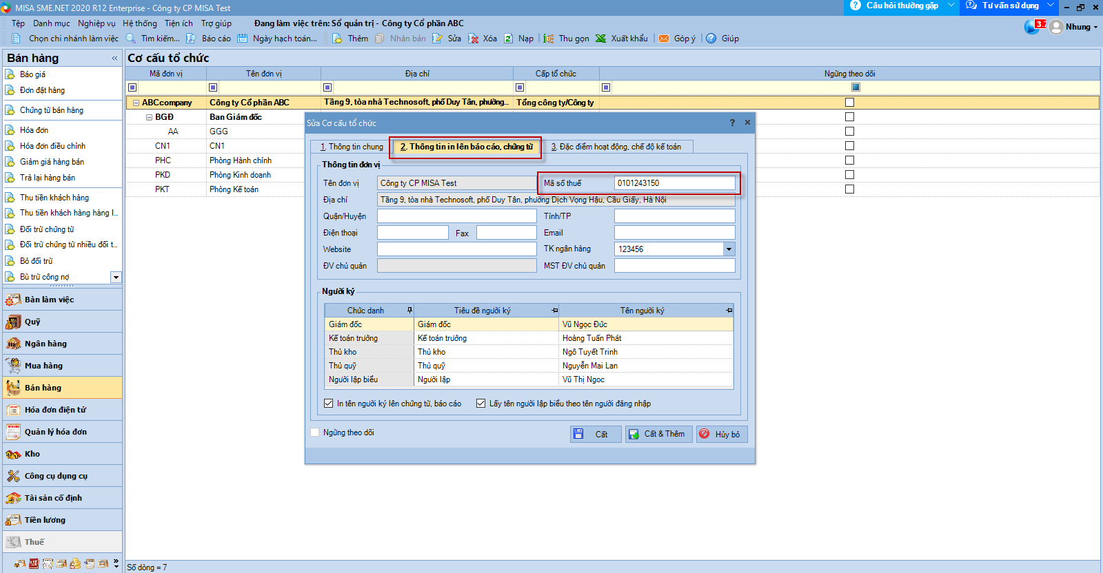Viewport: 1103px width, 573px height.
Task: Open the Tiện ích menu
Action: click(179, 23)
